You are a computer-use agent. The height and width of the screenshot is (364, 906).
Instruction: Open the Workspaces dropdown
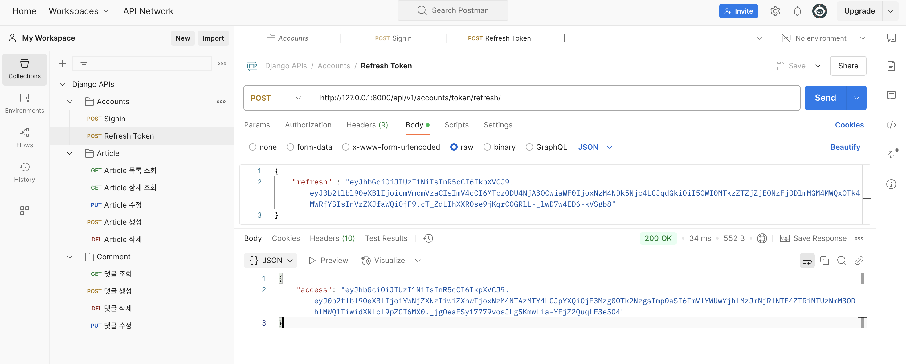[79, 11]
